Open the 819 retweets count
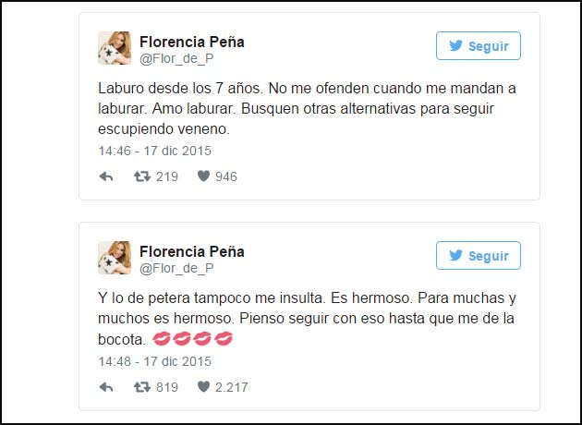 pyautogui.click(x=166, y=387)
